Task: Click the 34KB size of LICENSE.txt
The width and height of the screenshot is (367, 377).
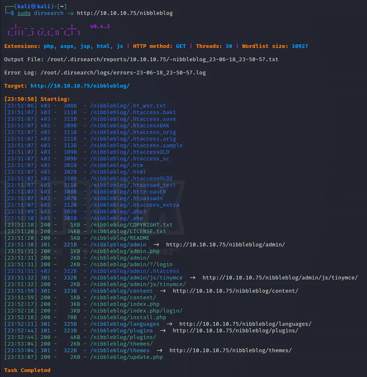Action: click(74, 231)
